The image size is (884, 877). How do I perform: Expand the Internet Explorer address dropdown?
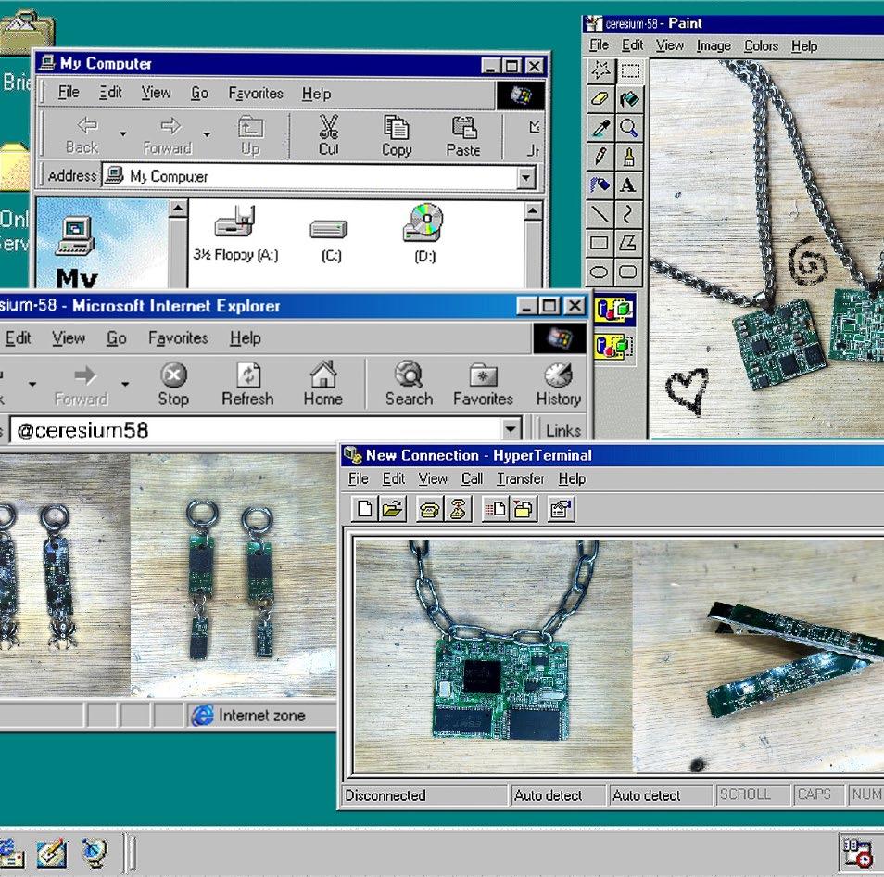tap(511, 430)
